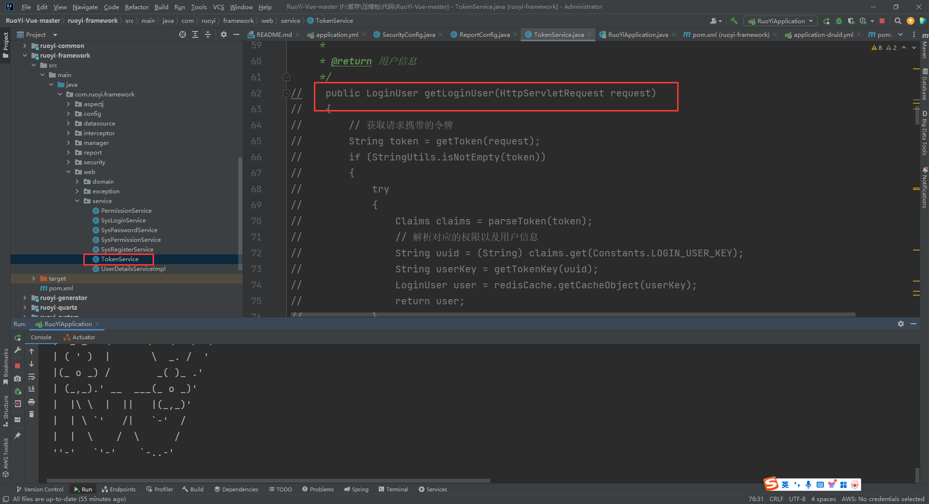Run with Coverage shield icon
This screenshot has width=929, height=504.
851,21
